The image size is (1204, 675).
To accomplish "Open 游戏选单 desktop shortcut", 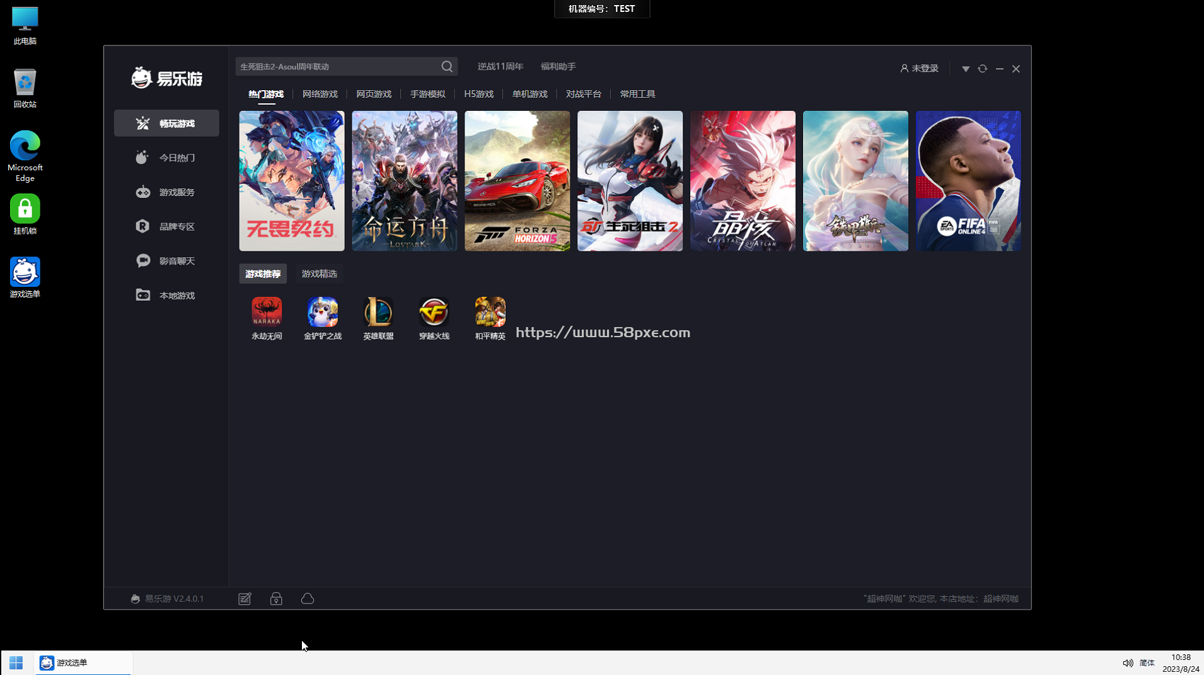I will point(25,277).
